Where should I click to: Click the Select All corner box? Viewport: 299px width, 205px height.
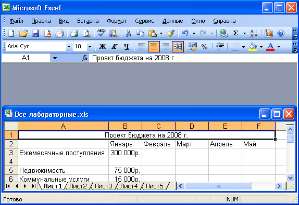(x=11, y=126)
